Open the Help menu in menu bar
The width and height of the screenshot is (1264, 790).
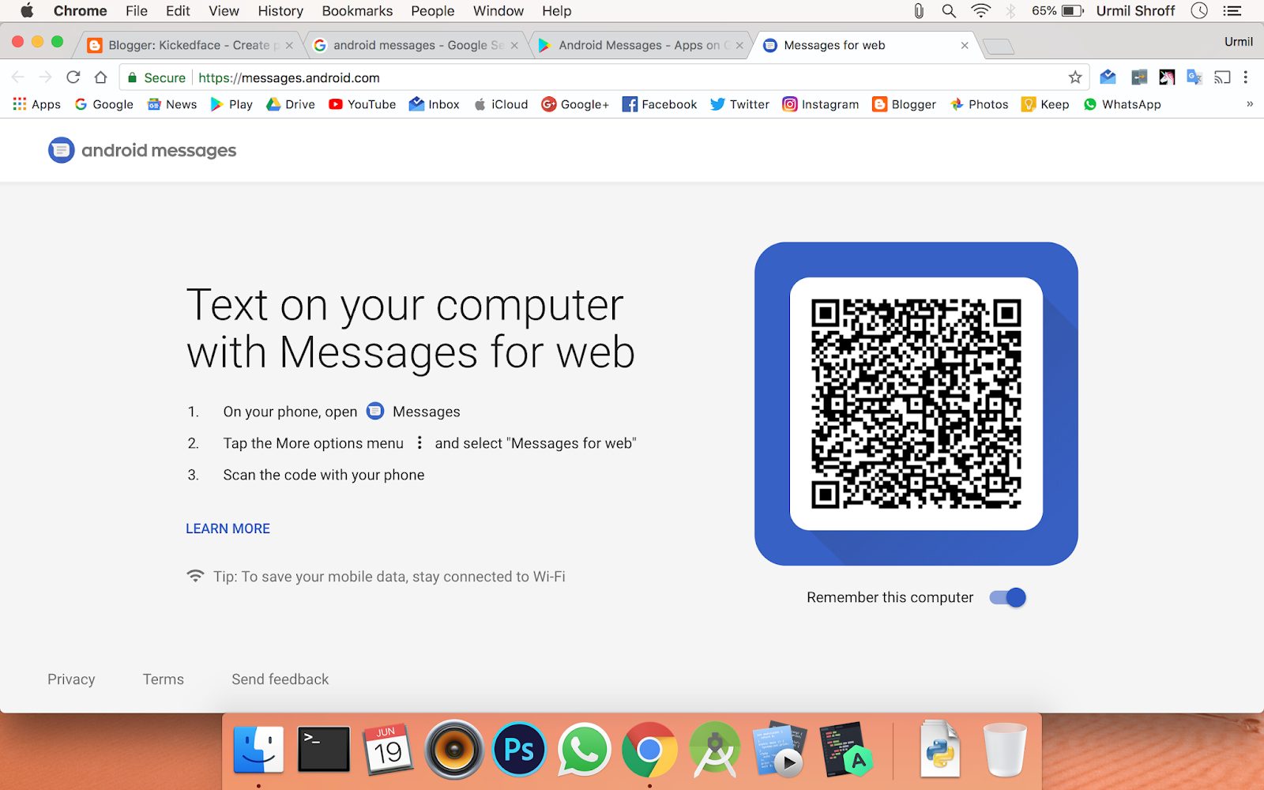(557, 11)
